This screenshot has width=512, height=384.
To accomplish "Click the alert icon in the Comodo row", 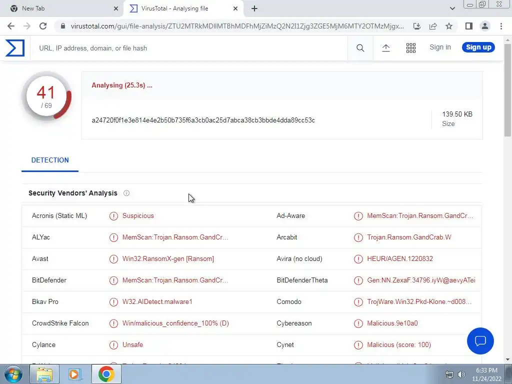I will pos(358,302).
